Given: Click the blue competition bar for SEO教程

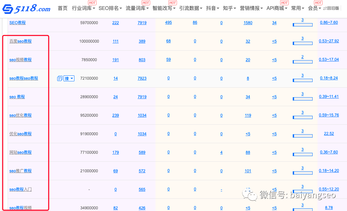Looking at the screenshot, I should tap(302, 24).
